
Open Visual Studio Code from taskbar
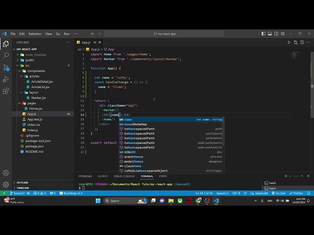pyautogui.click(x=216, y=201)
